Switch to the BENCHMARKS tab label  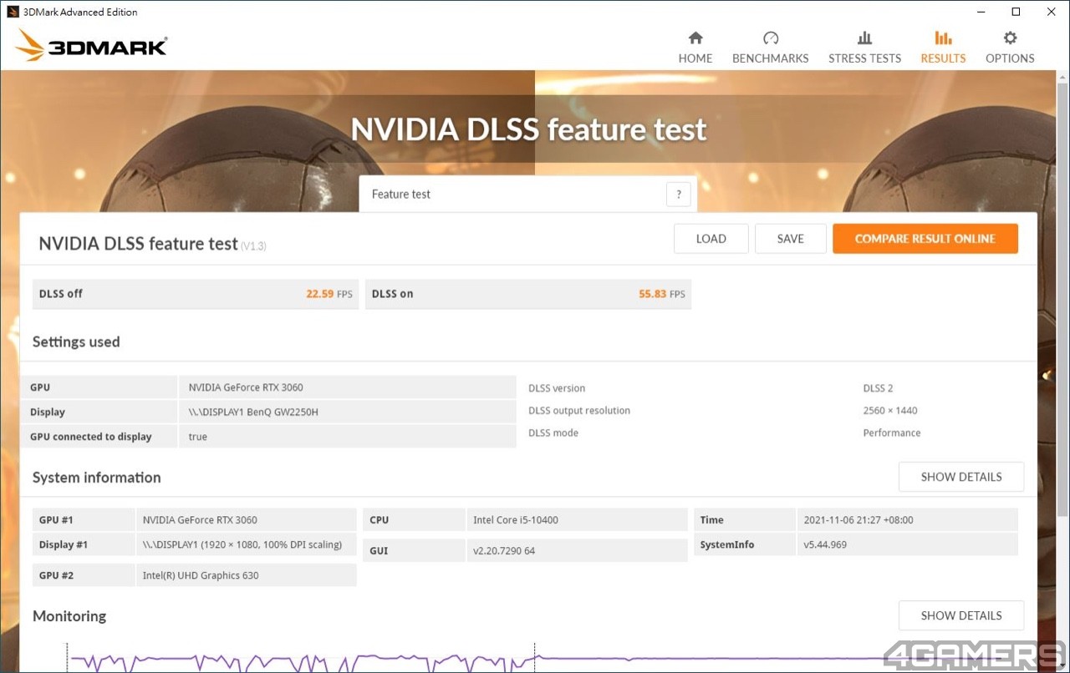tap(770, 58)
